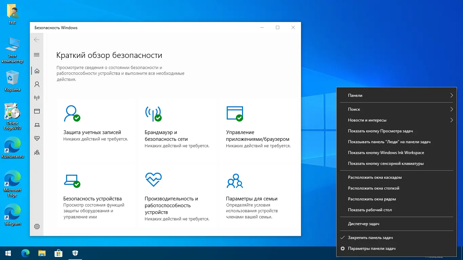The height and width of the screenshot is (260, 463).
Task: Select the Telegram desktop shortcut
Action: coord(13,215)
